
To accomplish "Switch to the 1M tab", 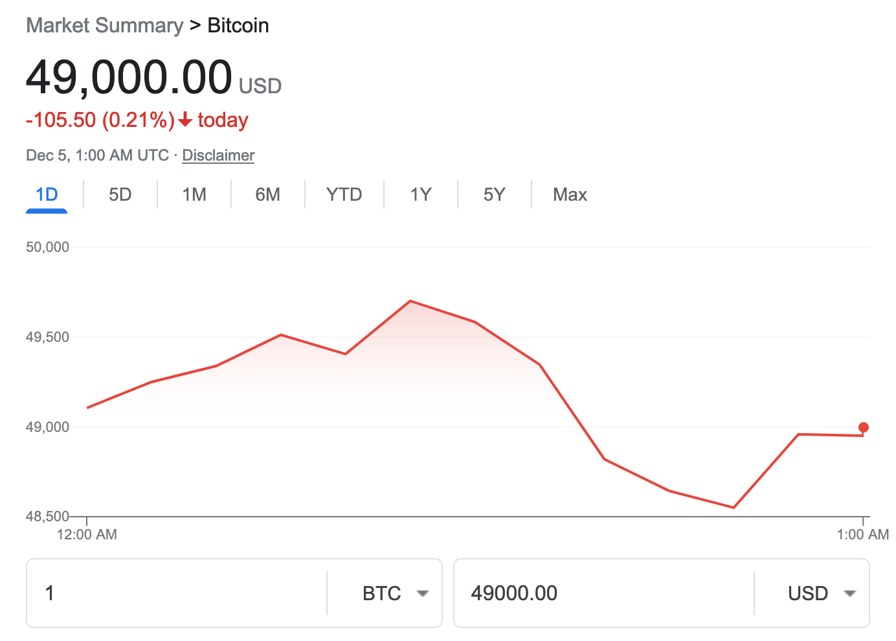I will tap(194, 195).
